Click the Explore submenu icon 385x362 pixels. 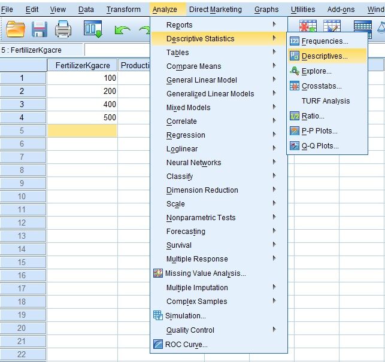295,71
